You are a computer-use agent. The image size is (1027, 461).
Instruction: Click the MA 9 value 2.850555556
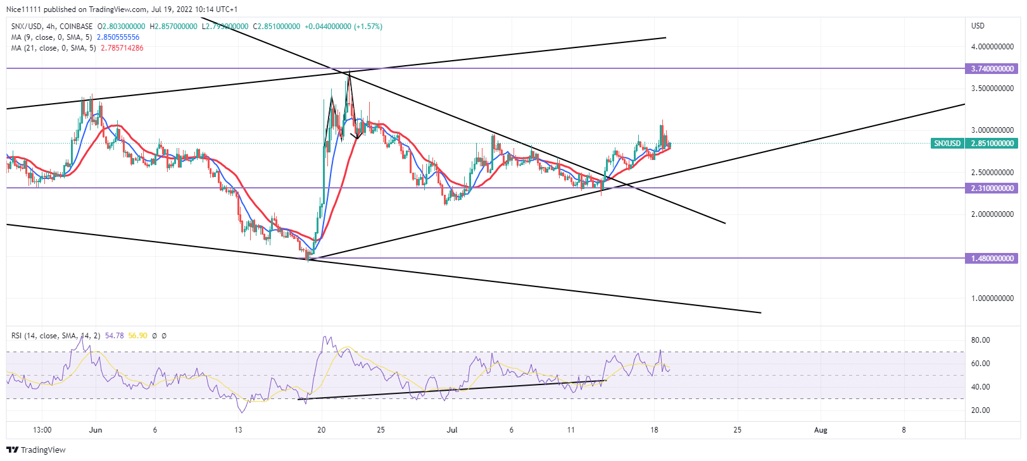[118, 37]
